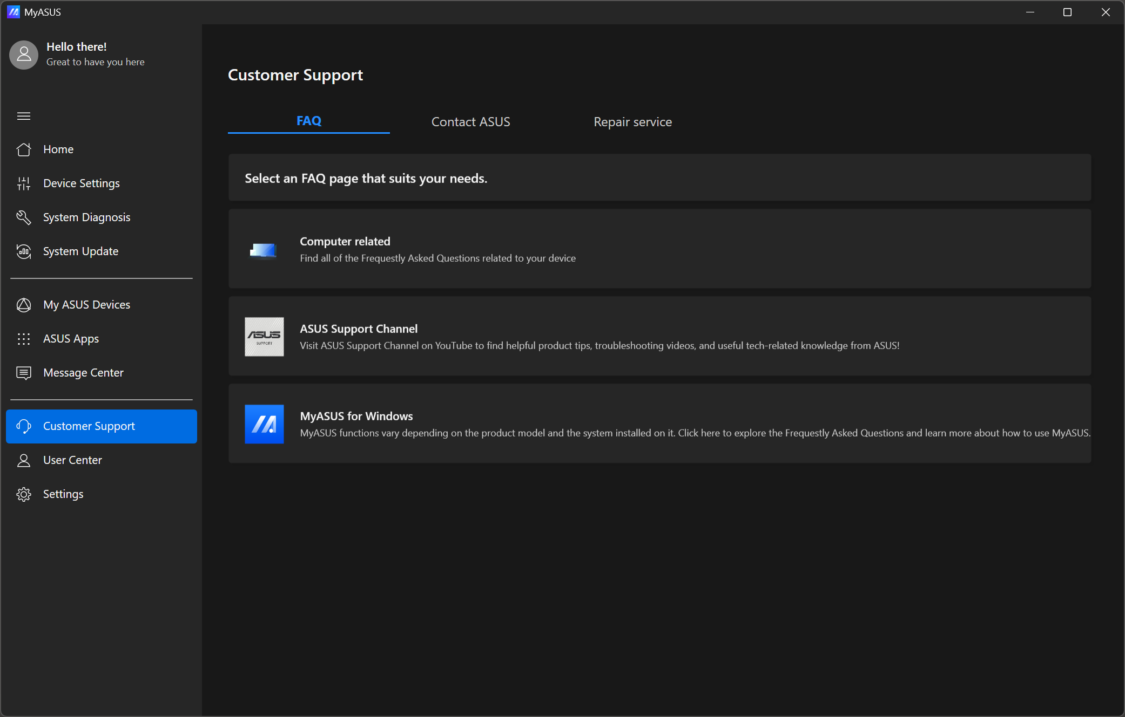
Task: Select the FAQ tab
Action: (308, 121)
